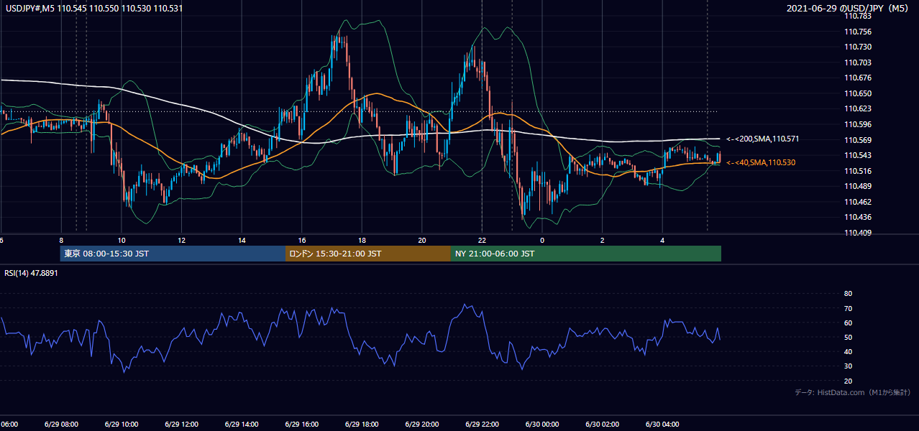Click price axis value 110.489
This screenshot has height=431, width=919.
click(x=859, y=186)
